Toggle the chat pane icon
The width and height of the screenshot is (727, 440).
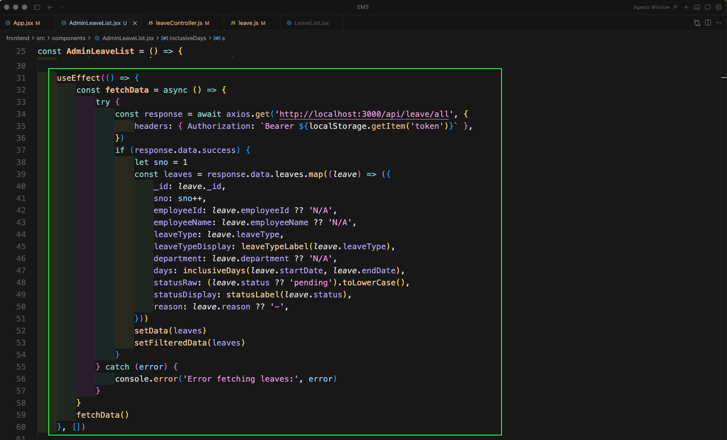708,7
